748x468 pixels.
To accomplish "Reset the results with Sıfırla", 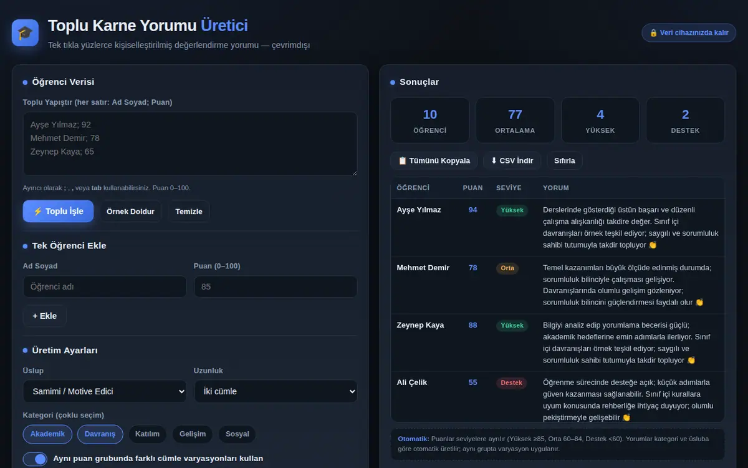I will (565, 160).
